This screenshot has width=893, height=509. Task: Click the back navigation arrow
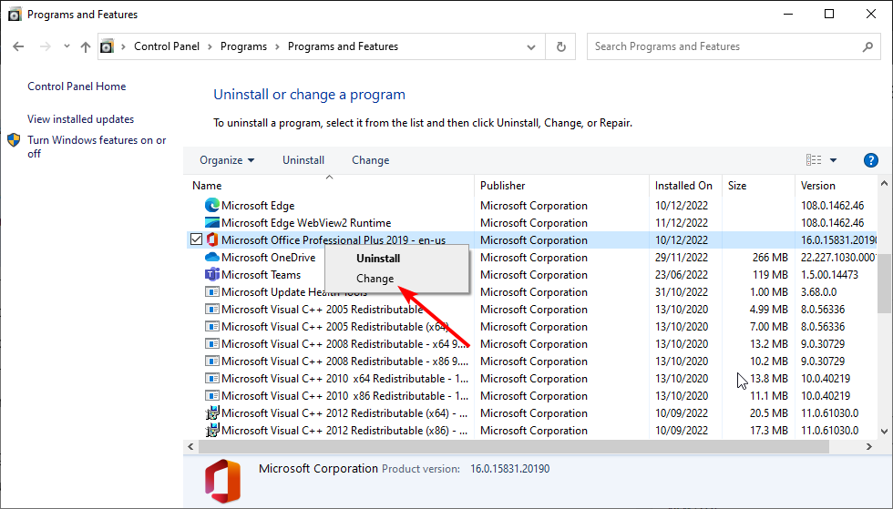(x=20, y=46)
